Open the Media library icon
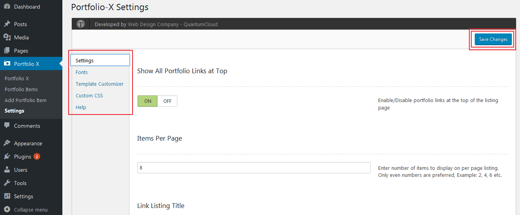Image resolution: width=520 pixels, height=215 pixels. [x=7, y=37]
